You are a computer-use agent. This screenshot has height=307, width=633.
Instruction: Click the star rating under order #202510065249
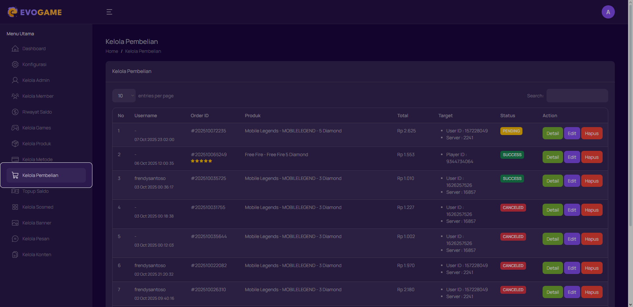(x=201, y=161)
